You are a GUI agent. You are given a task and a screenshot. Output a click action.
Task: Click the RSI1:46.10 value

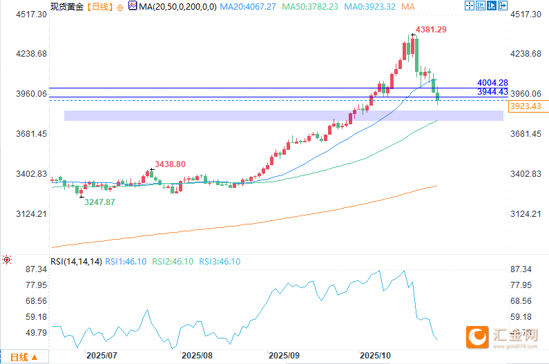[126, 262]
